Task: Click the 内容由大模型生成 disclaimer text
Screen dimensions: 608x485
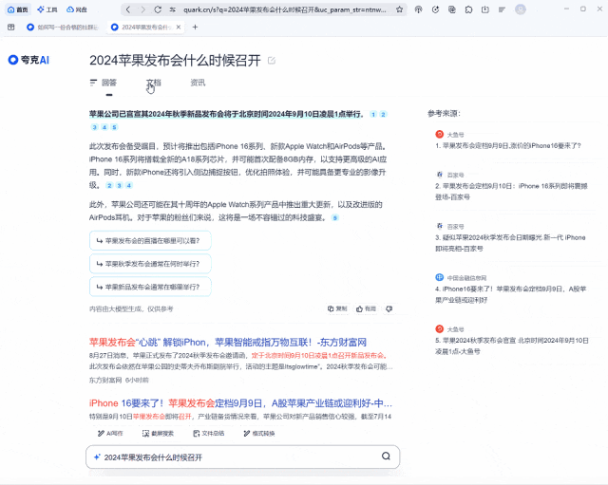Action: (x=131, y=308)
